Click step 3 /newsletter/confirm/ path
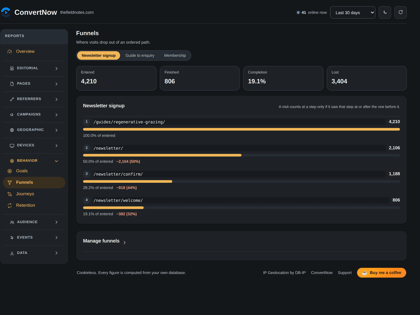 tap(118, 174)
